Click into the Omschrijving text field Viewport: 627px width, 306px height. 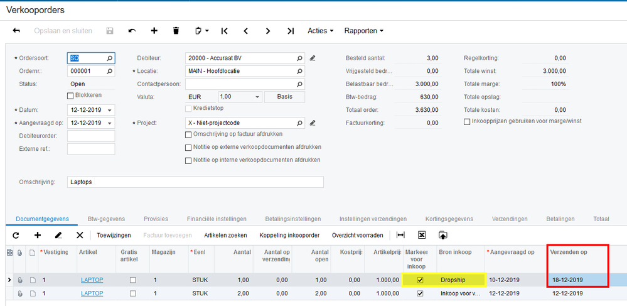coord(195,182)
